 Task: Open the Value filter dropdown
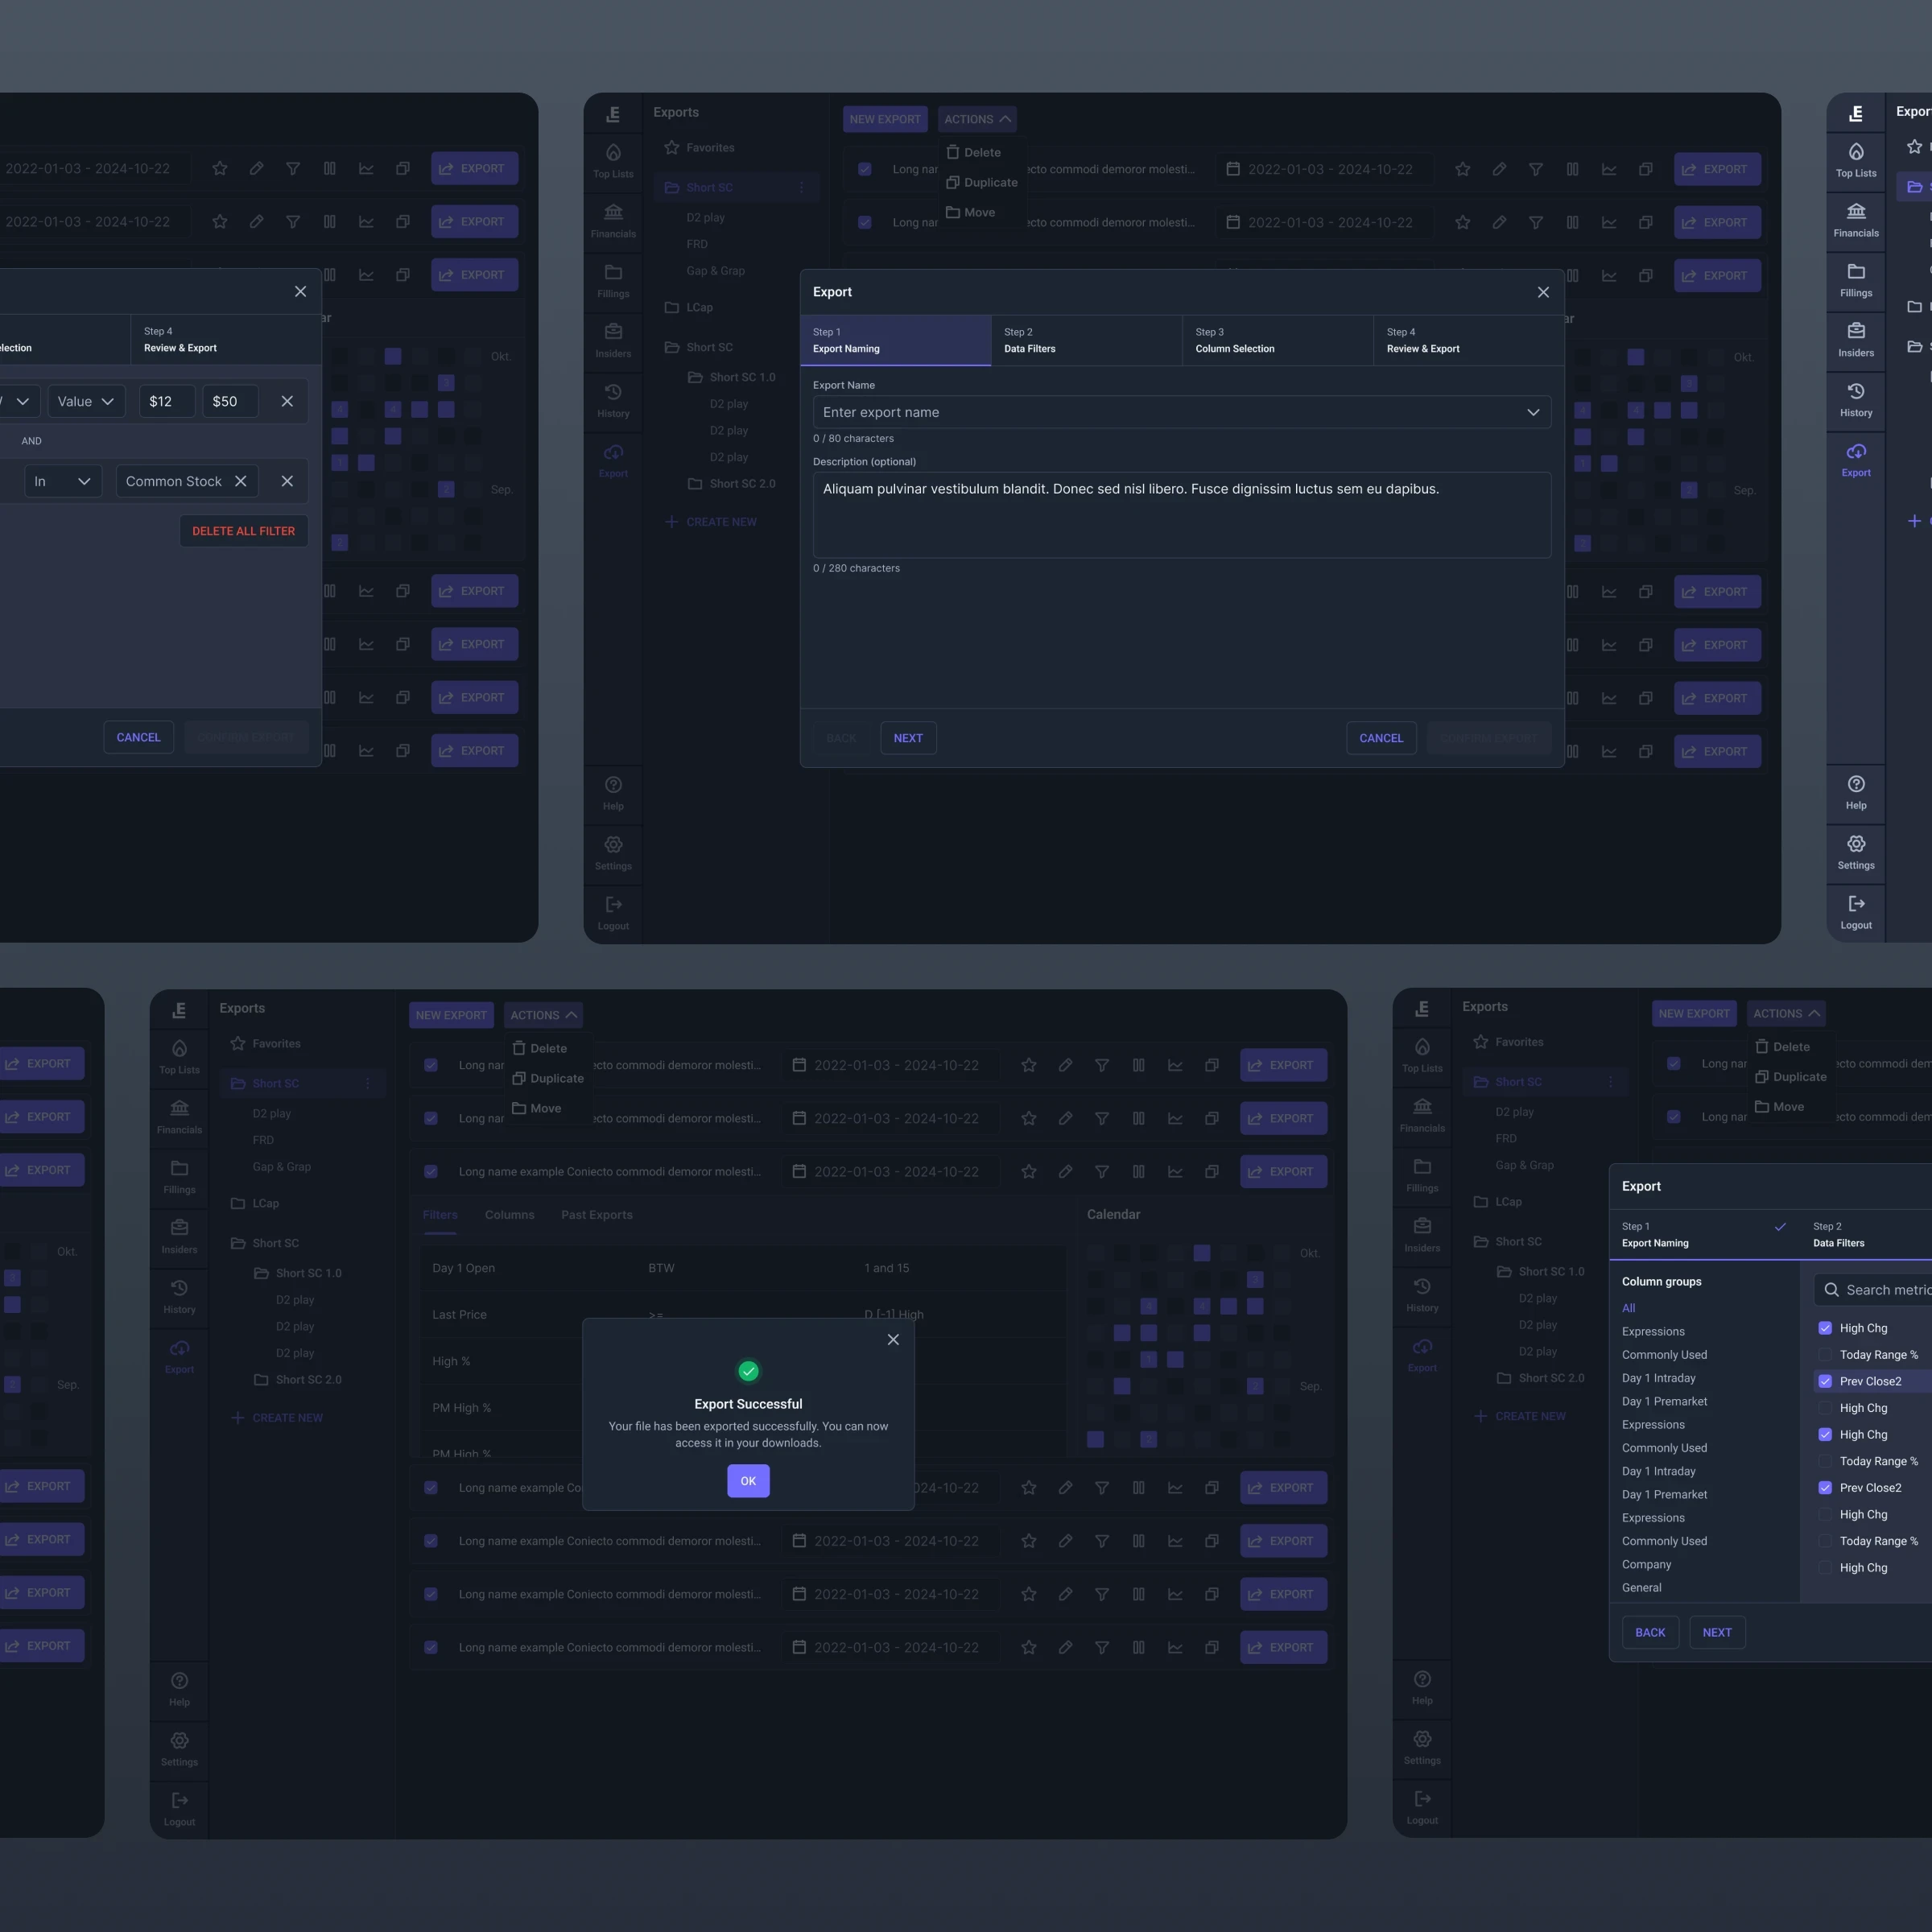86,401
